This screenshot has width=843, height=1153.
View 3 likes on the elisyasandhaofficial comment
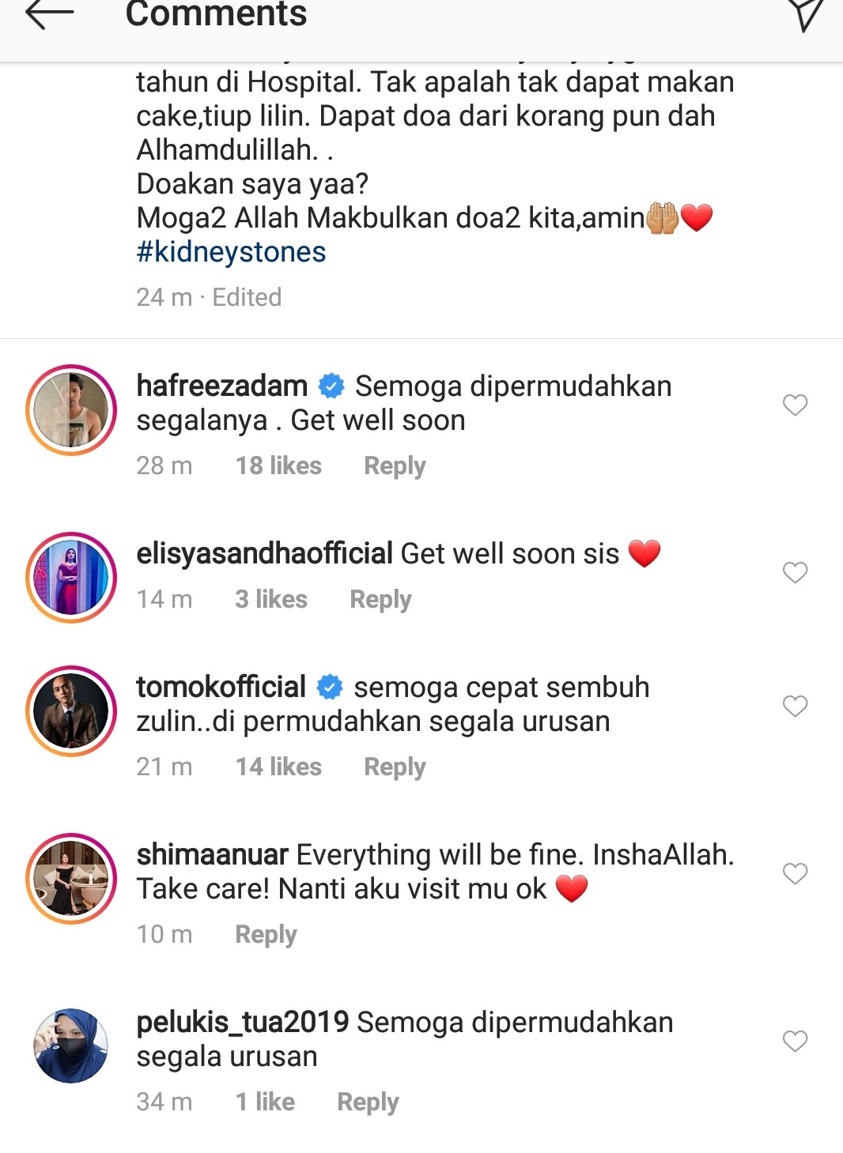271,599
